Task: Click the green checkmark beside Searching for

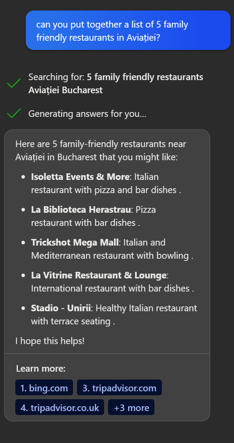Action: [14, 83]
